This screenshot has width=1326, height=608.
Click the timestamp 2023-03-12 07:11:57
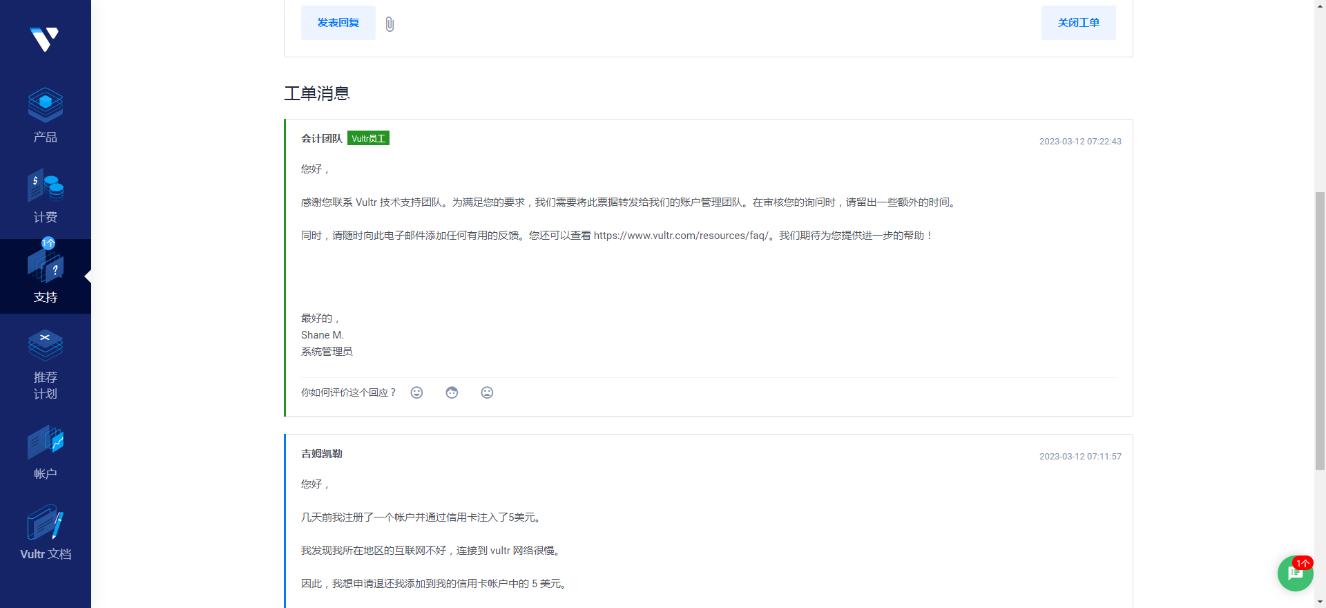coord(1080,457)
